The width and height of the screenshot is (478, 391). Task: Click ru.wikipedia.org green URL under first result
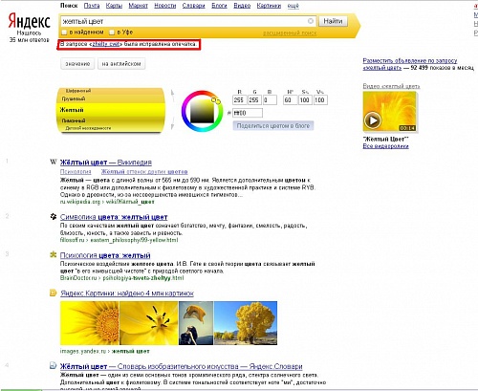pyautogui.click(x=107, y=202)
